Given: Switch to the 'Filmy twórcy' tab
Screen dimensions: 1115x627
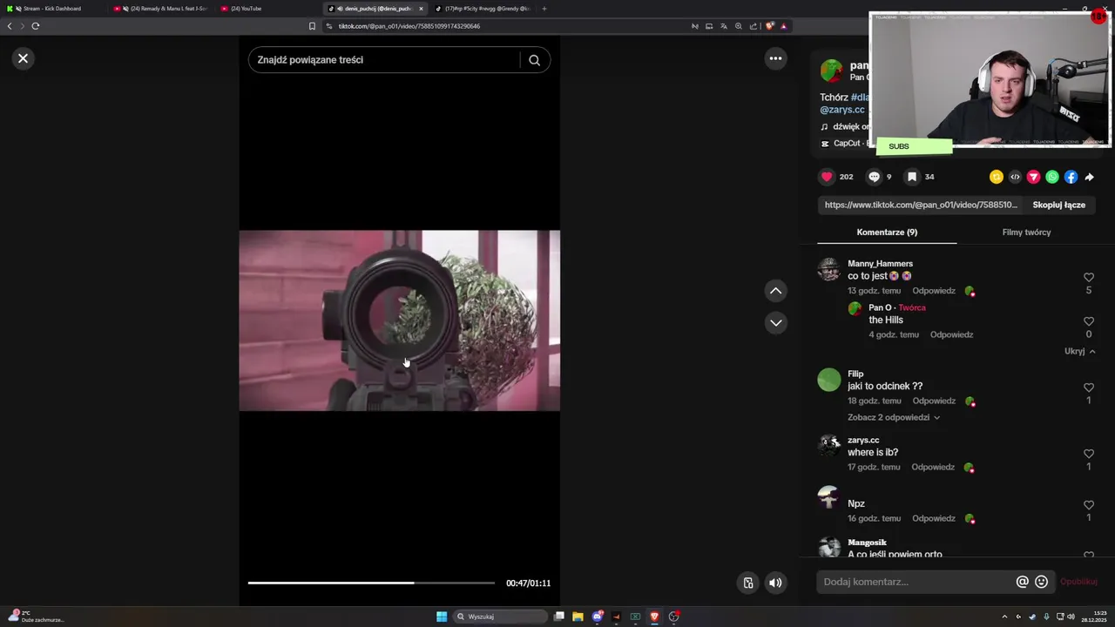Looking at the screenshot, I should (1026, 233).
